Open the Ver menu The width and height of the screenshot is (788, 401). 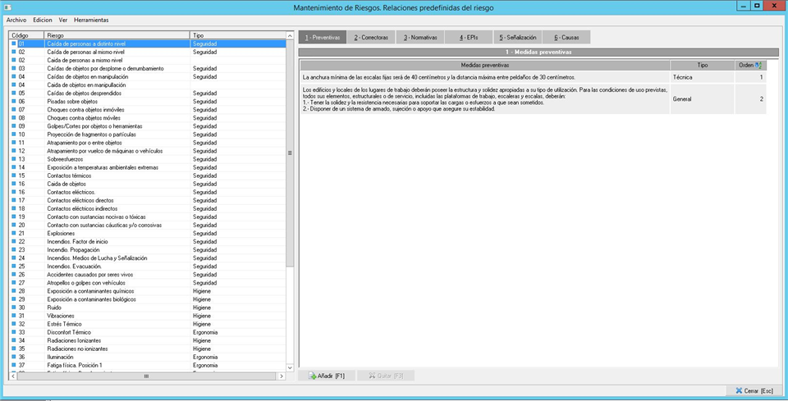(x=63, y=20)
